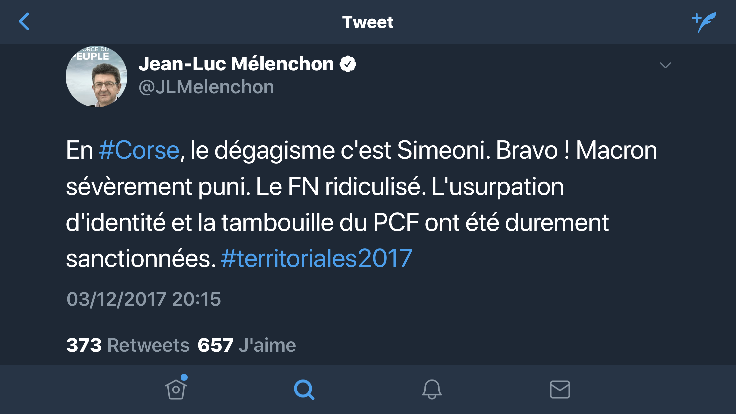This screenshot has height=414, width=736.
Task: Open the Messages envelope icon
Action: [x=560, y=389]
